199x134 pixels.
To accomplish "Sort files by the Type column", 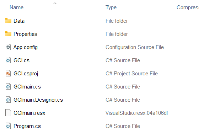I will (111, 7).
